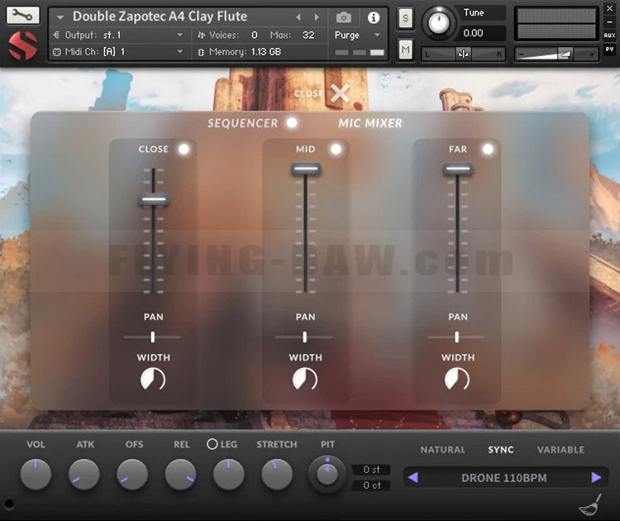The image size is (620, 521).
Task: Open the DRONE 110BPM preset menu
Action: (504, 478)
